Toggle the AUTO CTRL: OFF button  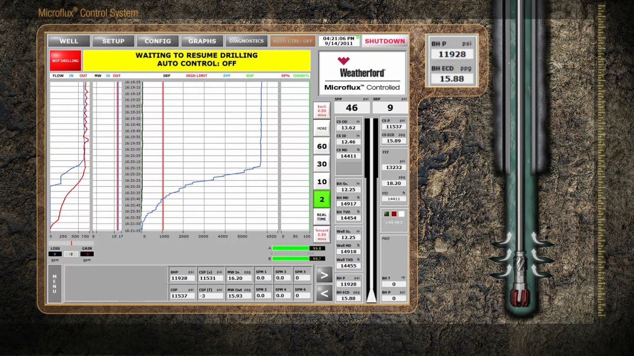click(x=293, y=41)
